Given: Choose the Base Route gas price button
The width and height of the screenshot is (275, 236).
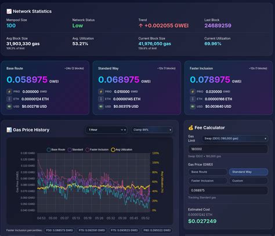Looking at the screenshot, I should (208, 172).
